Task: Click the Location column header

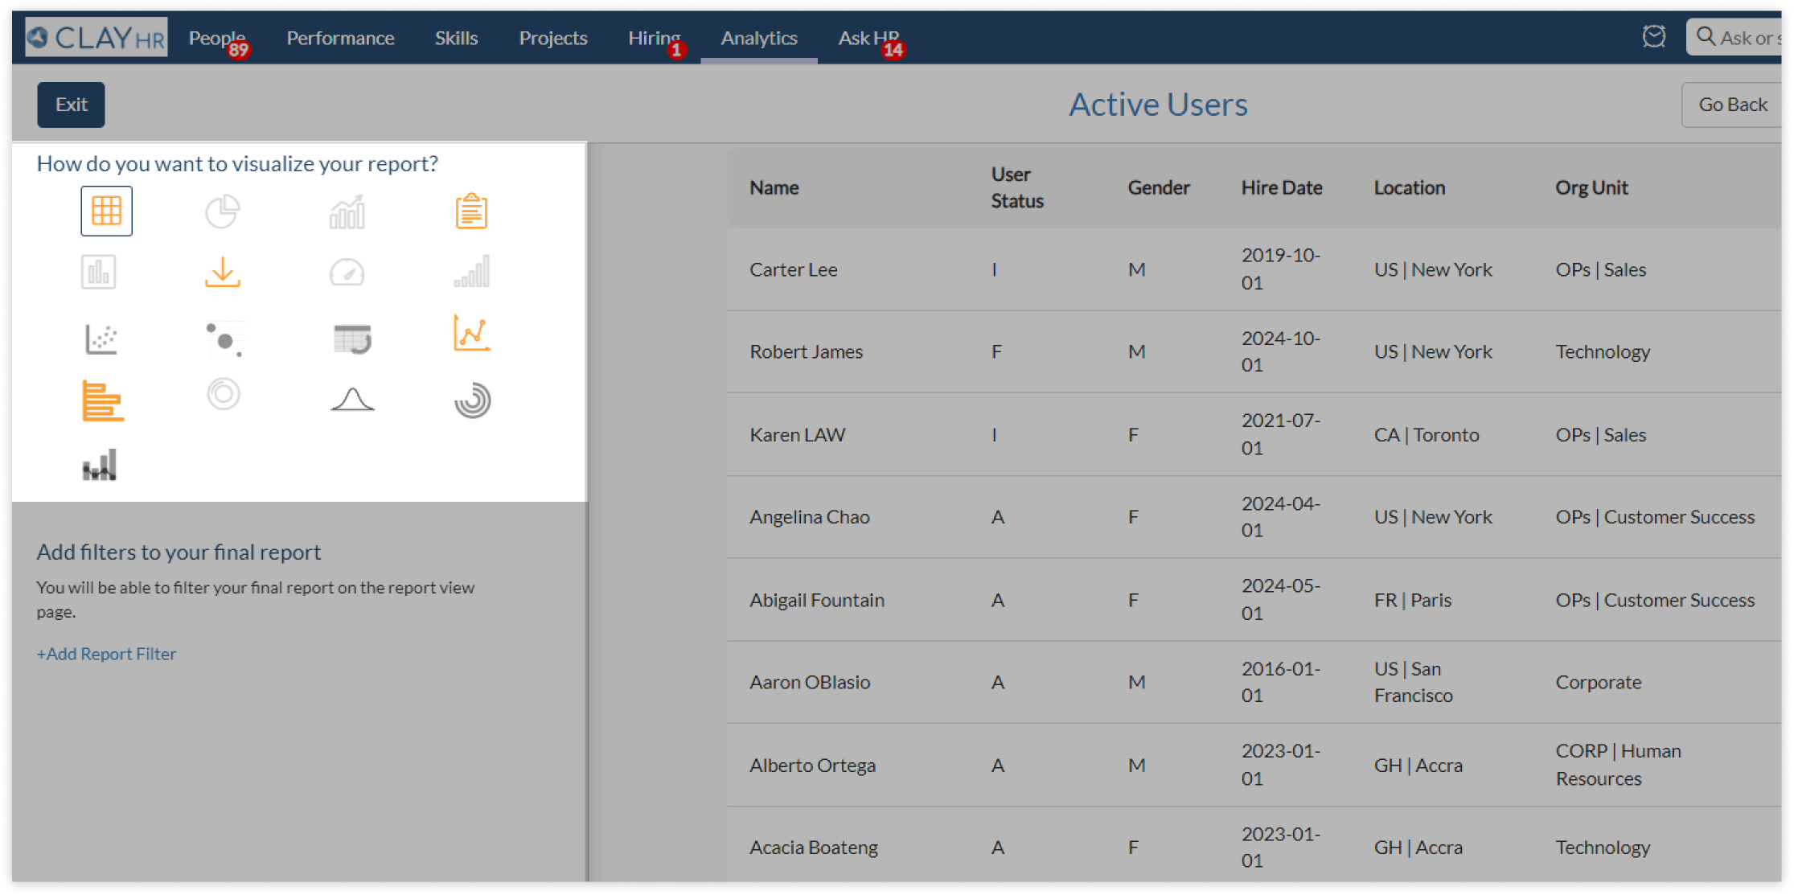Action: tap(1409, 187)
